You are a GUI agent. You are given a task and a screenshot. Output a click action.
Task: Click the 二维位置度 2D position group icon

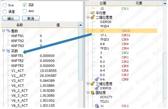(93, 17)
